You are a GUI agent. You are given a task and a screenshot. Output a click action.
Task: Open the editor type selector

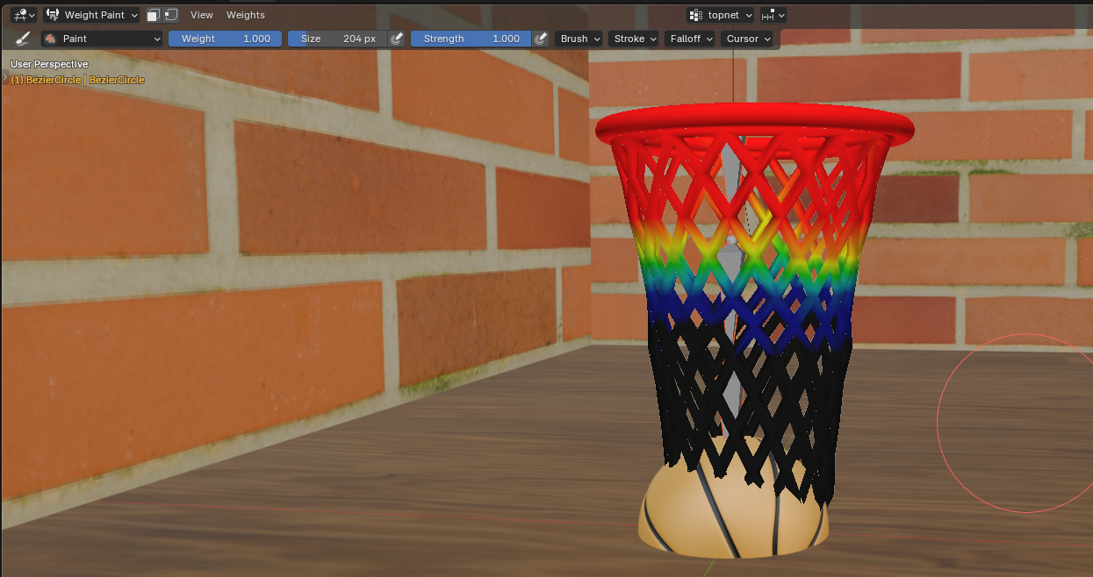24,15
